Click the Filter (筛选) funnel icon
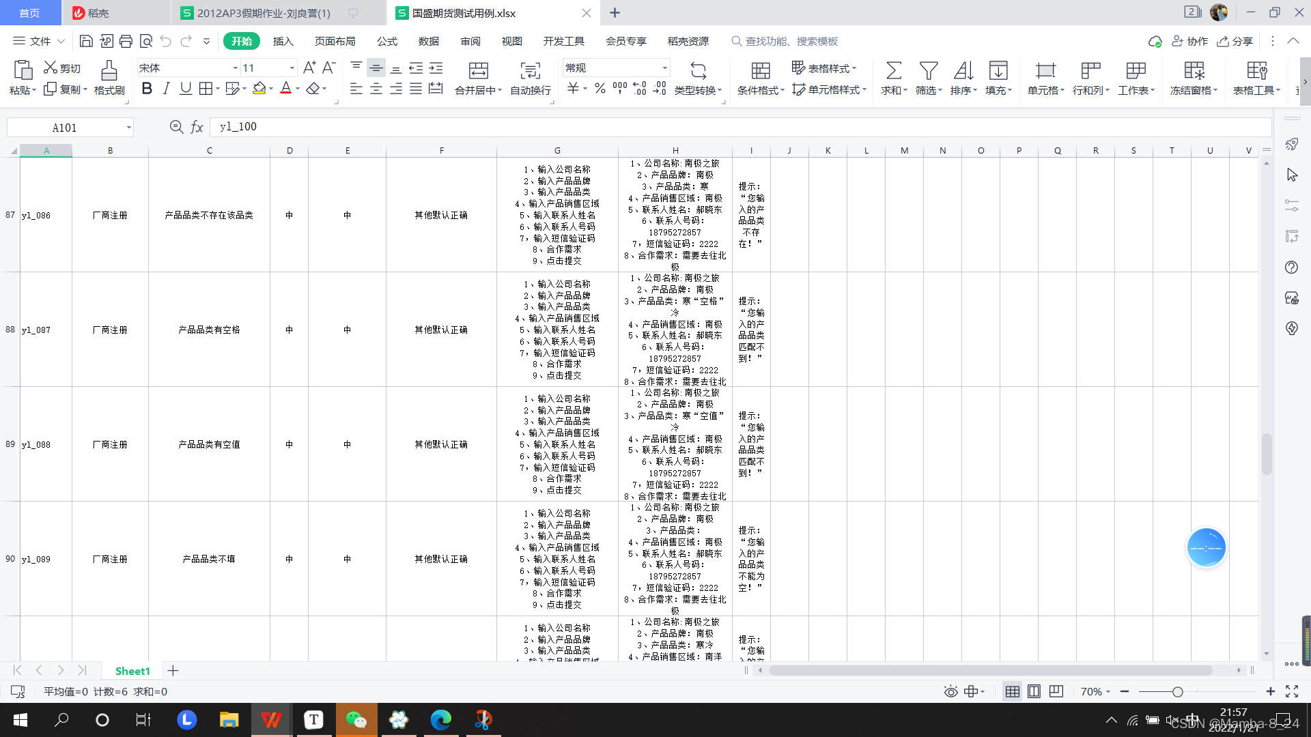The image size is (1311, 737). pos(928,70)
